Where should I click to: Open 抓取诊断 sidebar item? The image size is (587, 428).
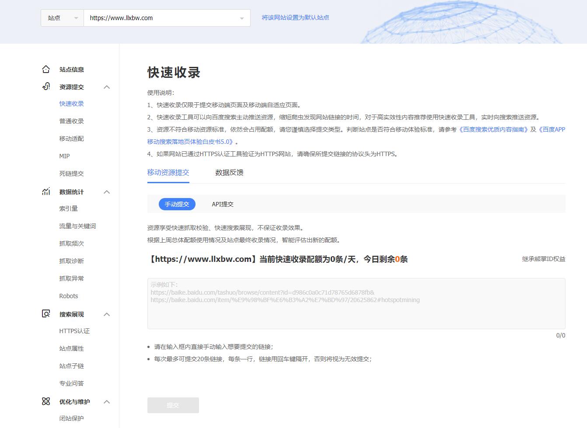click(x=72, y=261)
